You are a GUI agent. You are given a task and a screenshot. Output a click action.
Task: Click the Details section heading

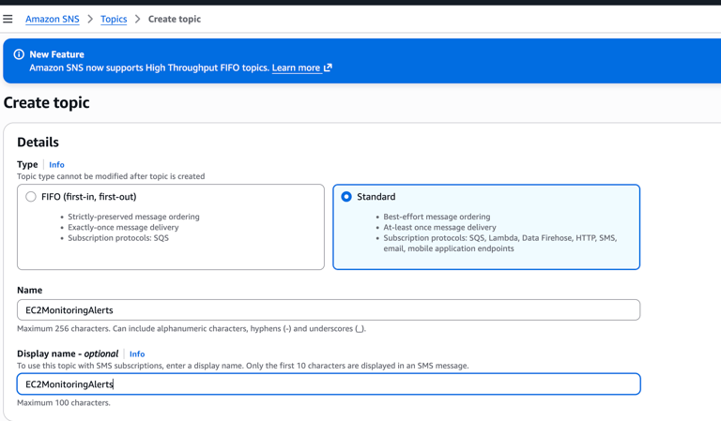coord(38,142)
